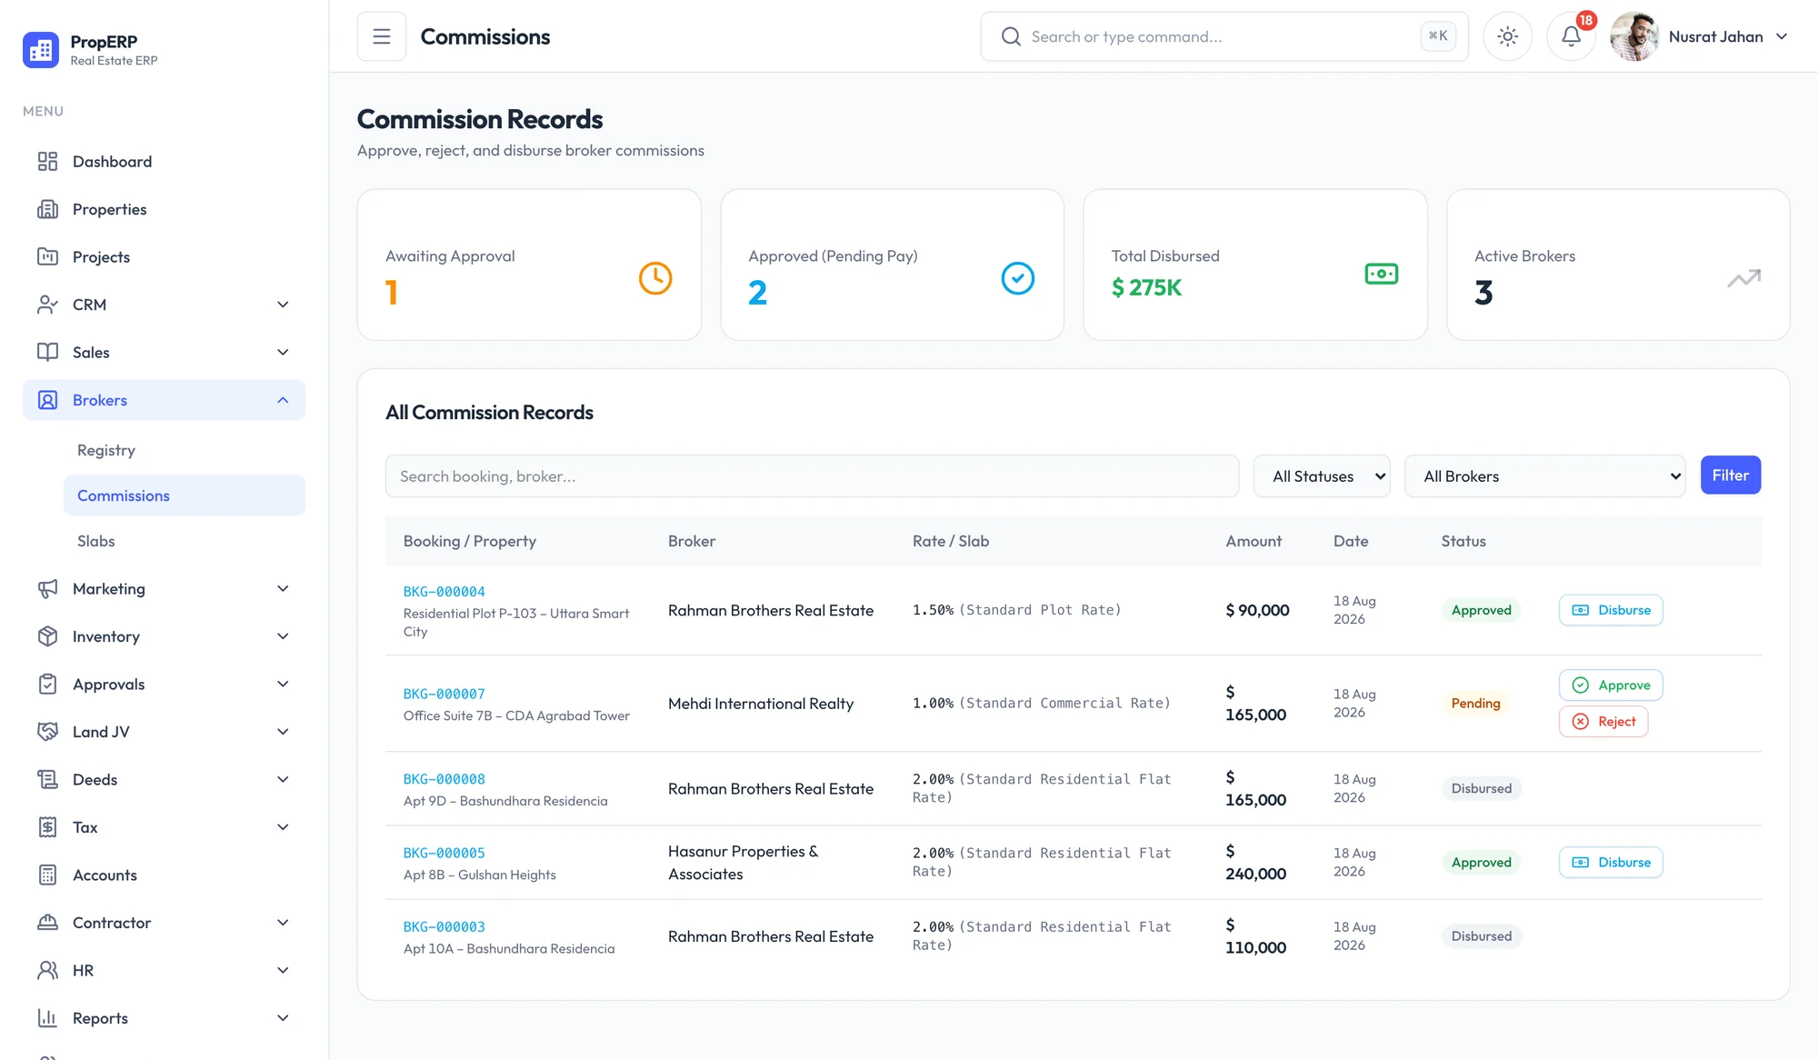Click the search magnifier icon in top bar

coord(1011,36)
